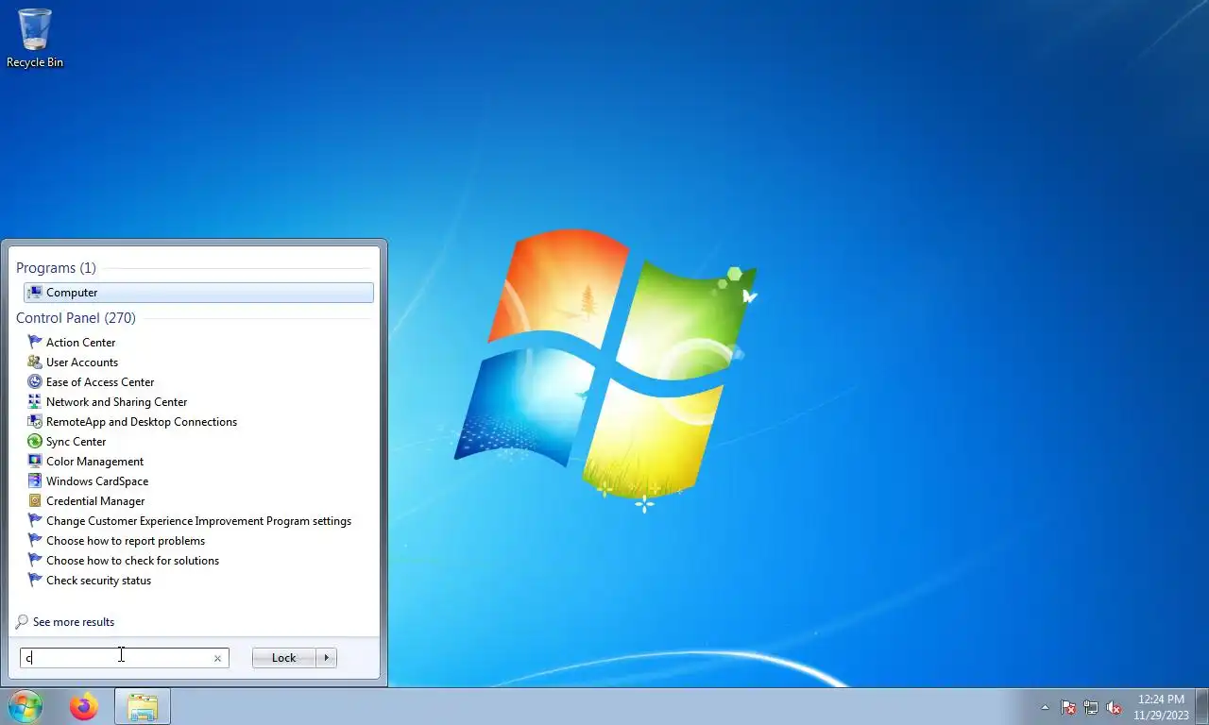1209x725 pixels.
Task: Click the Action Center tray flag icon
Action: 1068,707
